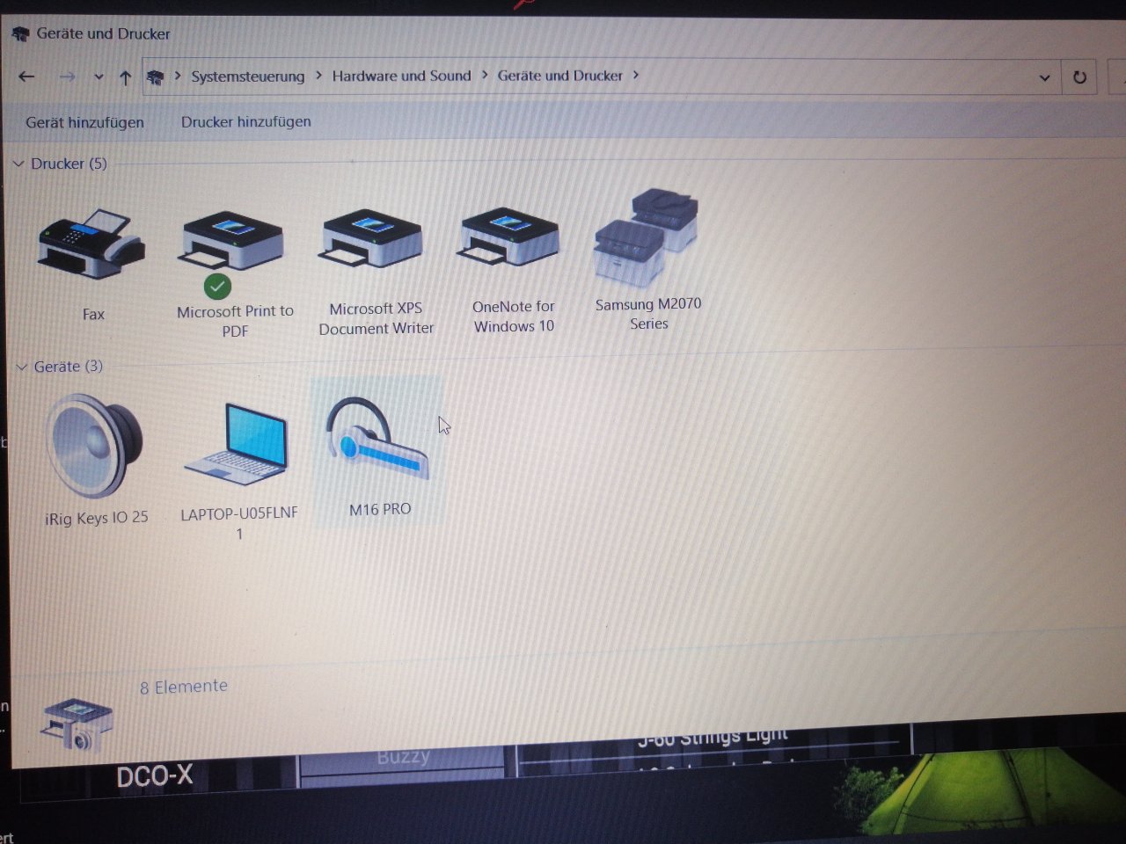Image resolution: width=1126 pixels, height=844 pixels.
Task: Click the iRig Keys IO 25 label
Action: point(97,518)
